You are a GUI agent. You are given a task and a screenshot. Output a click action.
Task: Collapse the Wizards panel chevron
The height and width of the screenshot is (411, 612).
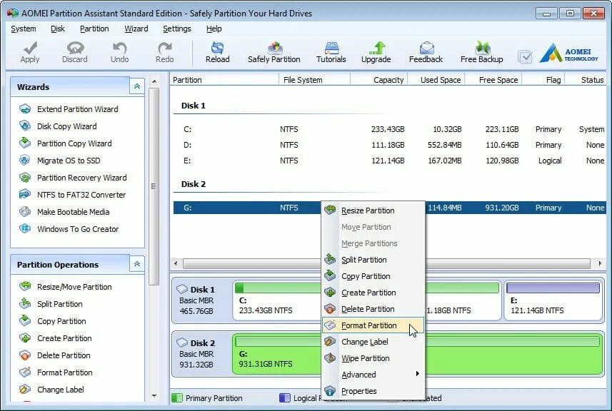pyautogui.click(x=137, y=86)
